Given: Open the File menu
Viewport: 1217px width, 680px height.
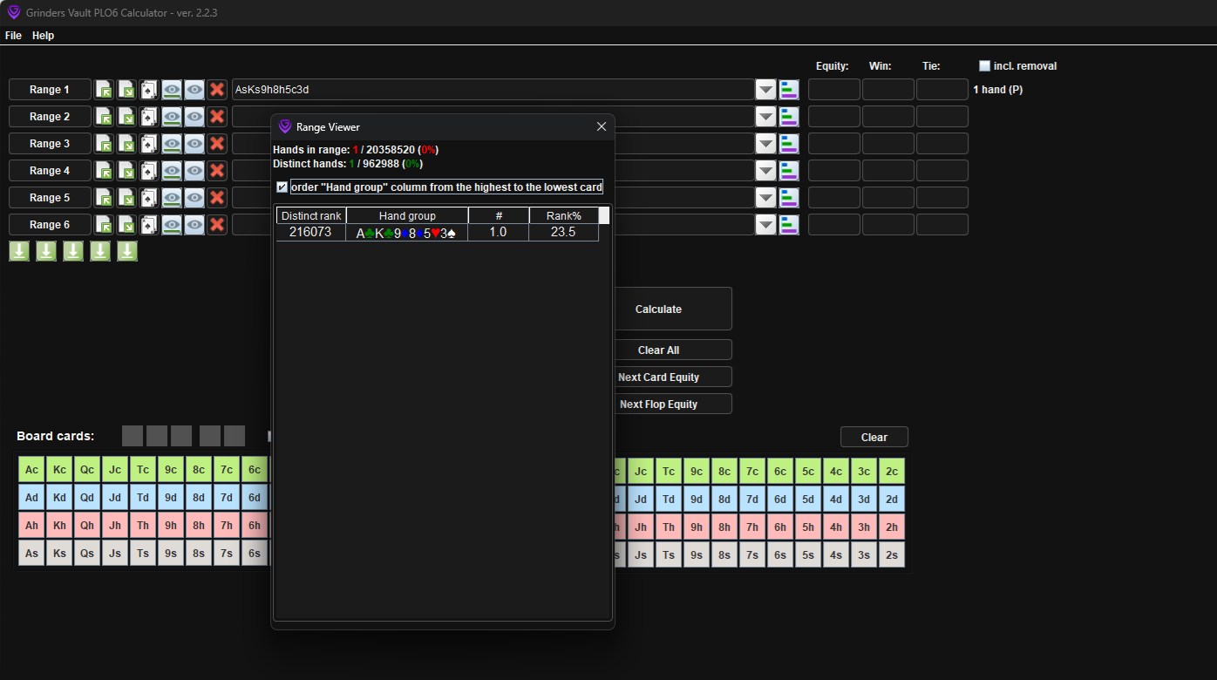Looking at the screenshot, I should [13, 36].
